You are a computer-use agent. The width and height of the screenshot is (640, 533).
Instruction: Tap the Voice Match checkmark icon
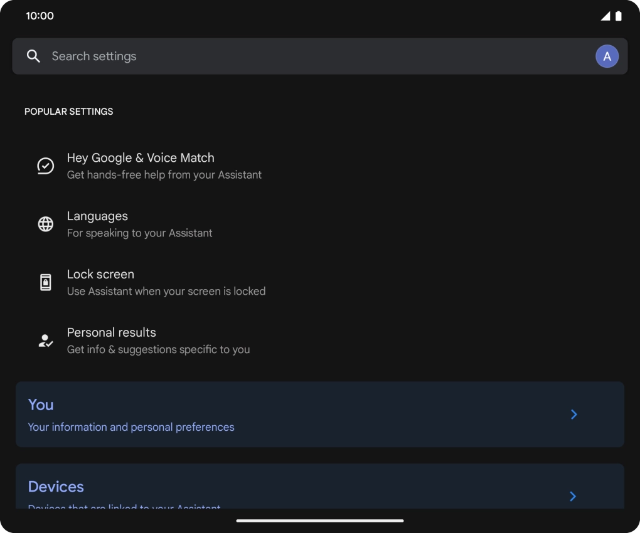pos(46,166)
